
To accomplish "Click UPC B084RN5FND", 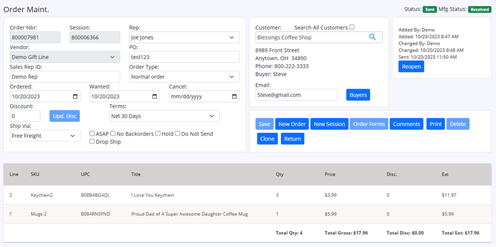I will (95, 214).
